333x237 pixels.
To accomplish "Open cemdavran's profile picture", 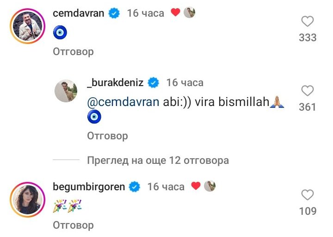I will pyautogui.click(x=28, y=26).
